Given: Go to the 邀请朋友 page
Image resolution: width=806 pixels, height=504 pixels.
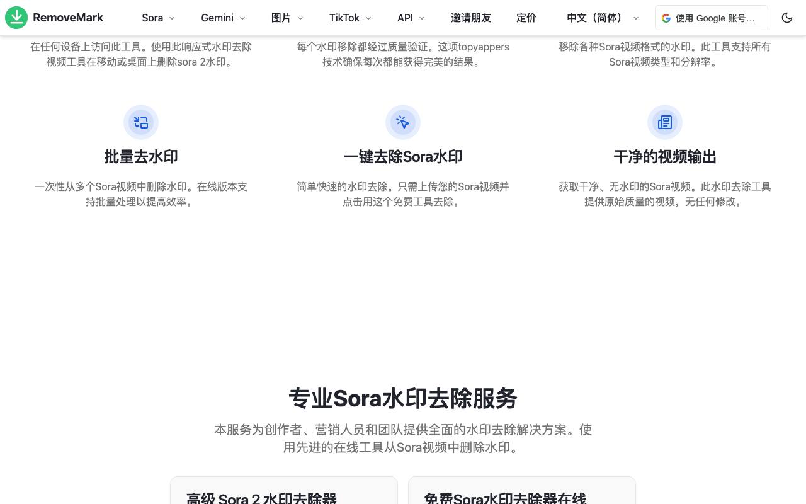Looking at the screenshot, I should (x=471, y=18).
